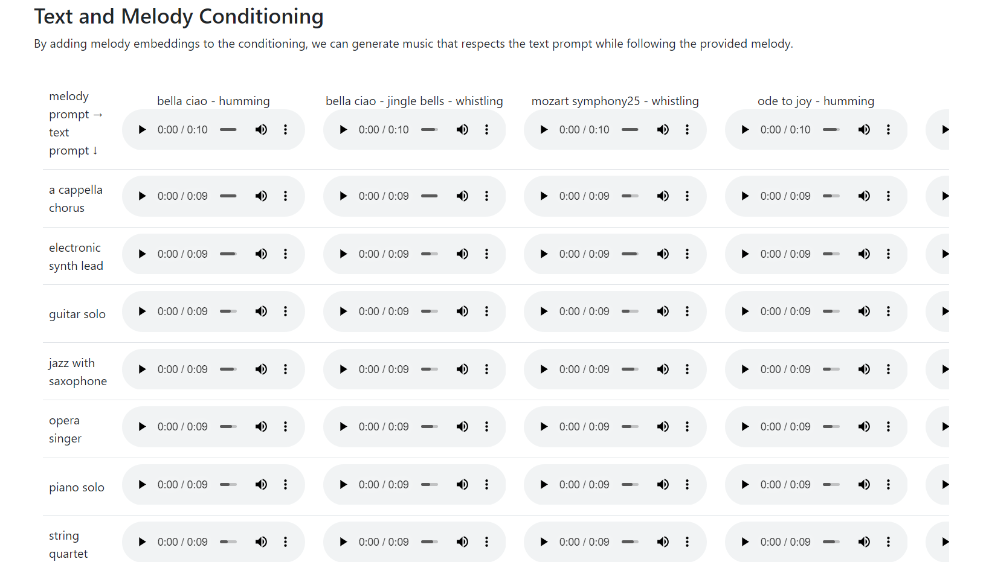Open three-dot menu for piano solo mozart symphony25
This screenshot has width=989, height=562.
[687, 485]
